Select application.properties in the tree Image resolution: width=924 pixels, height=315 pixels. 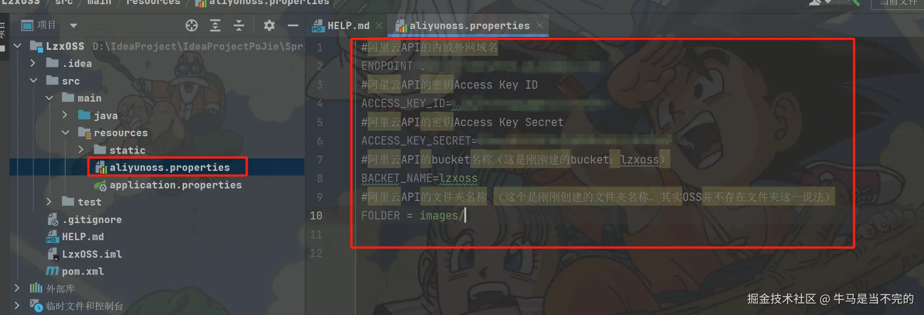pos(175,185)
